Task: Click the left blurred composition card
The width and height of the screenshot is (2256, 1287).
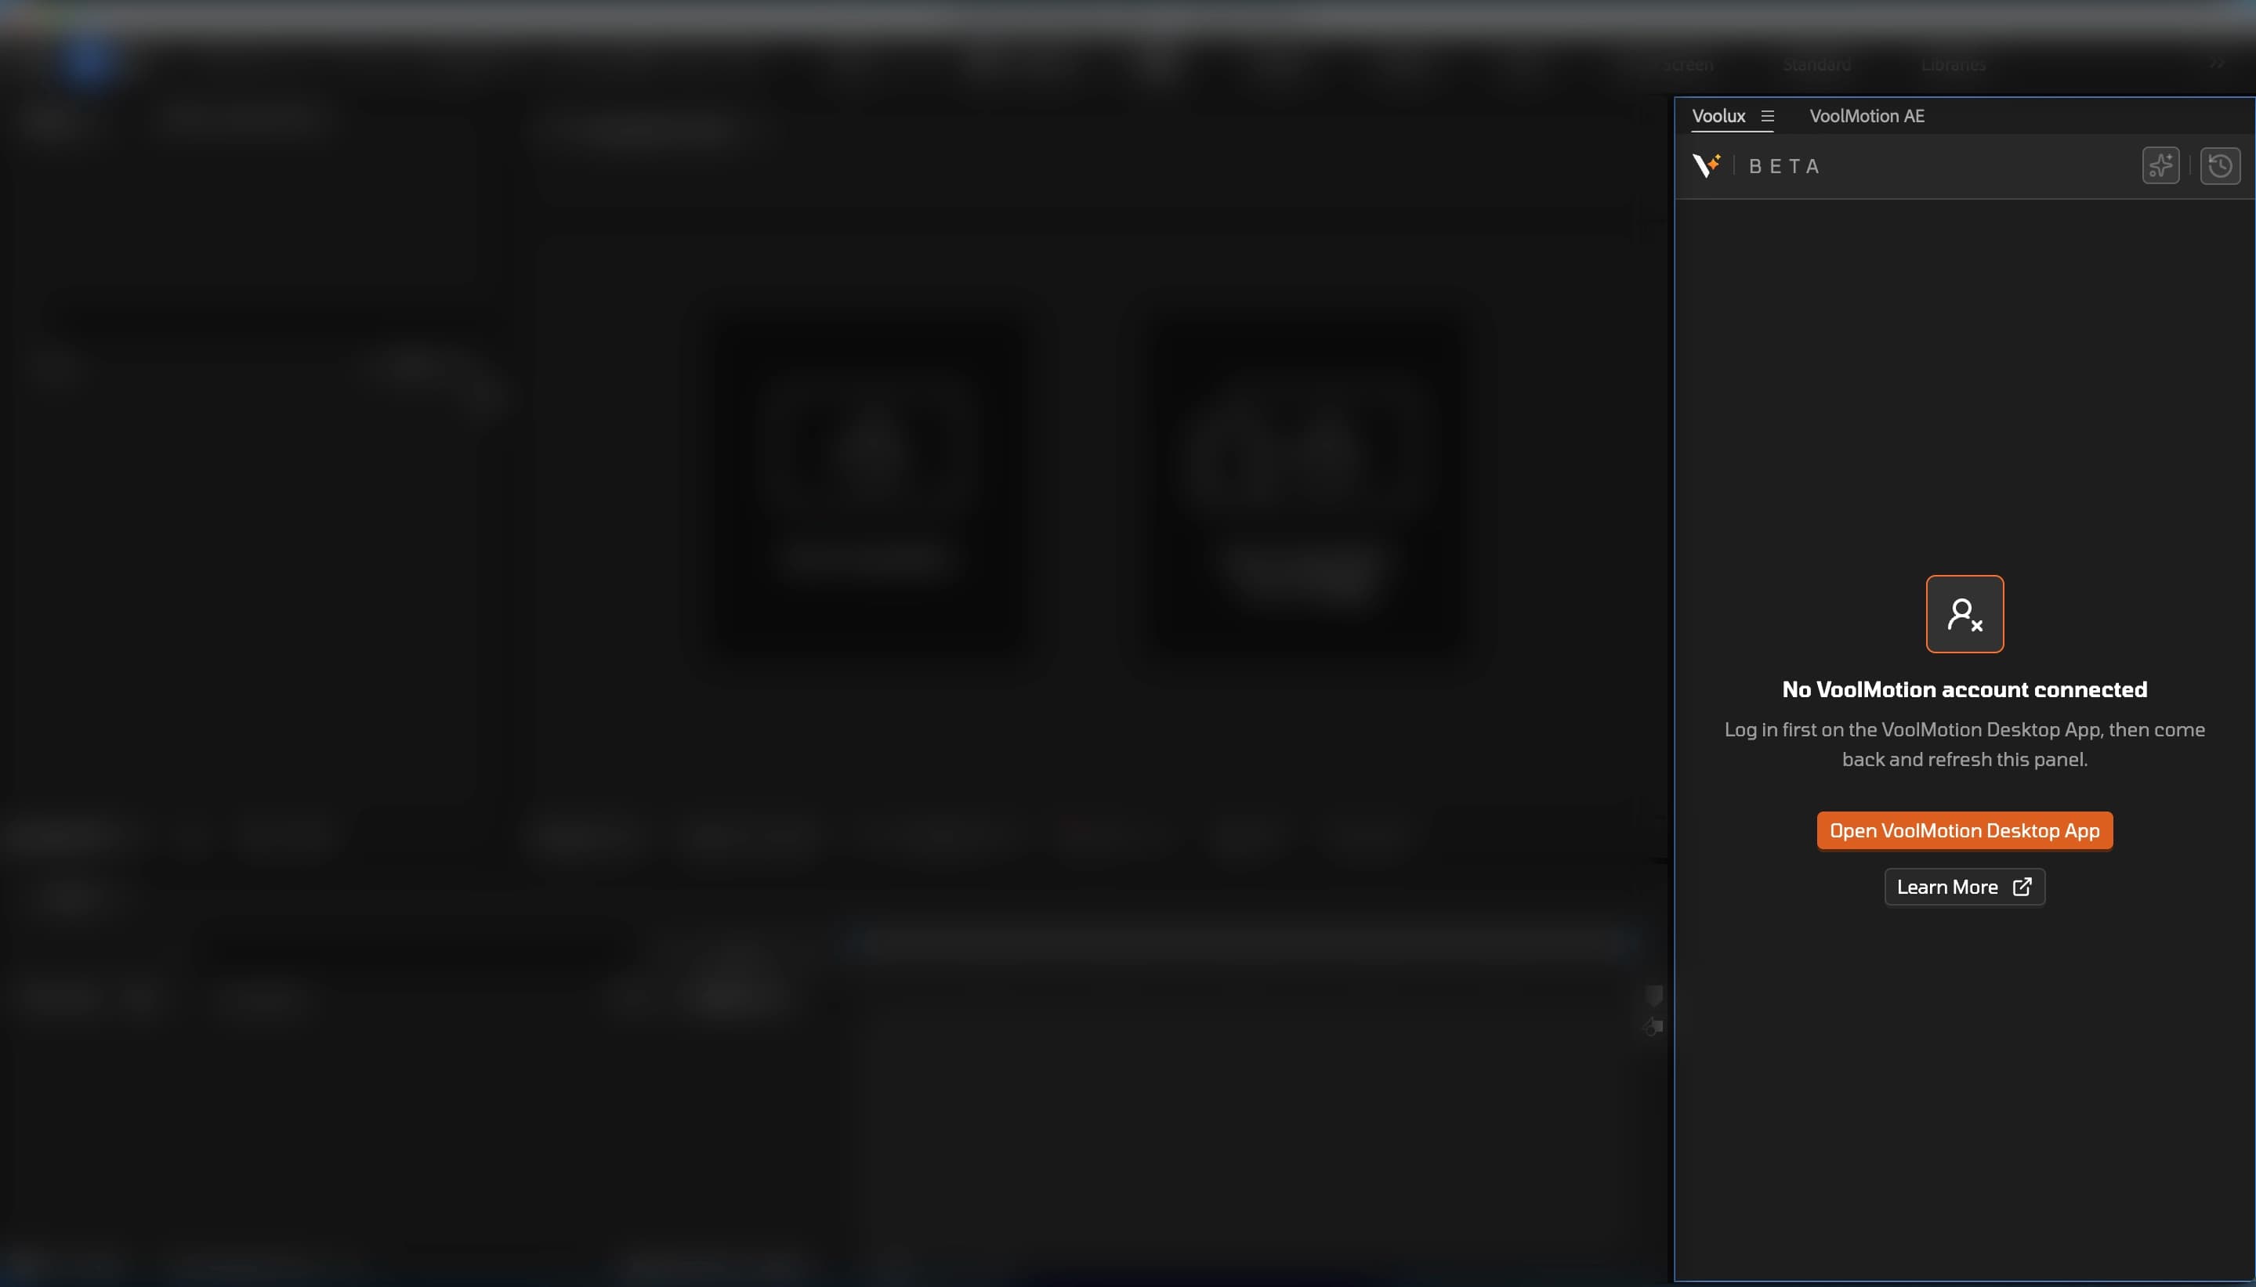Action: 870,484
